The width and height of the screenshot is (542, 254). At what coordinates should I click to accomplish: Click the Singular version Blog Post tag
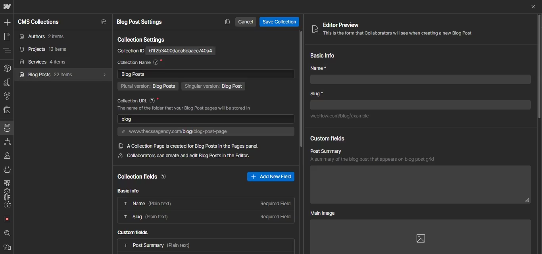(213, 86)
